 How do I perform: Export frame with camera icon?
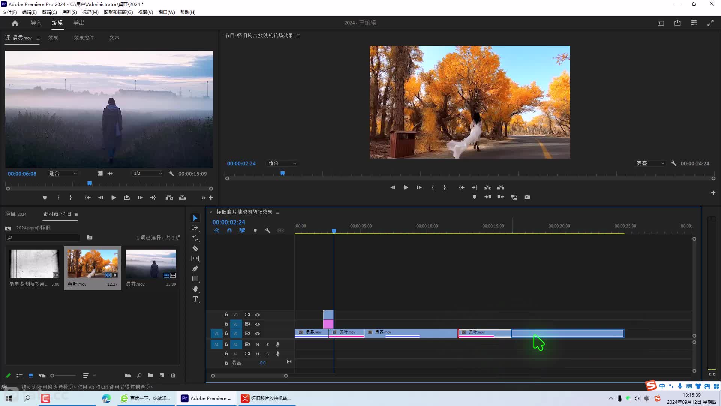point(527,197)
